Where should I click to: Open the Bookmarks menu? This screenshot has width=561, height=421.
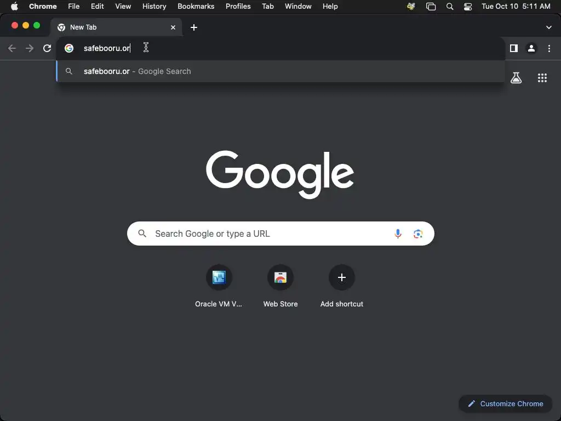[x=196, y=7]
